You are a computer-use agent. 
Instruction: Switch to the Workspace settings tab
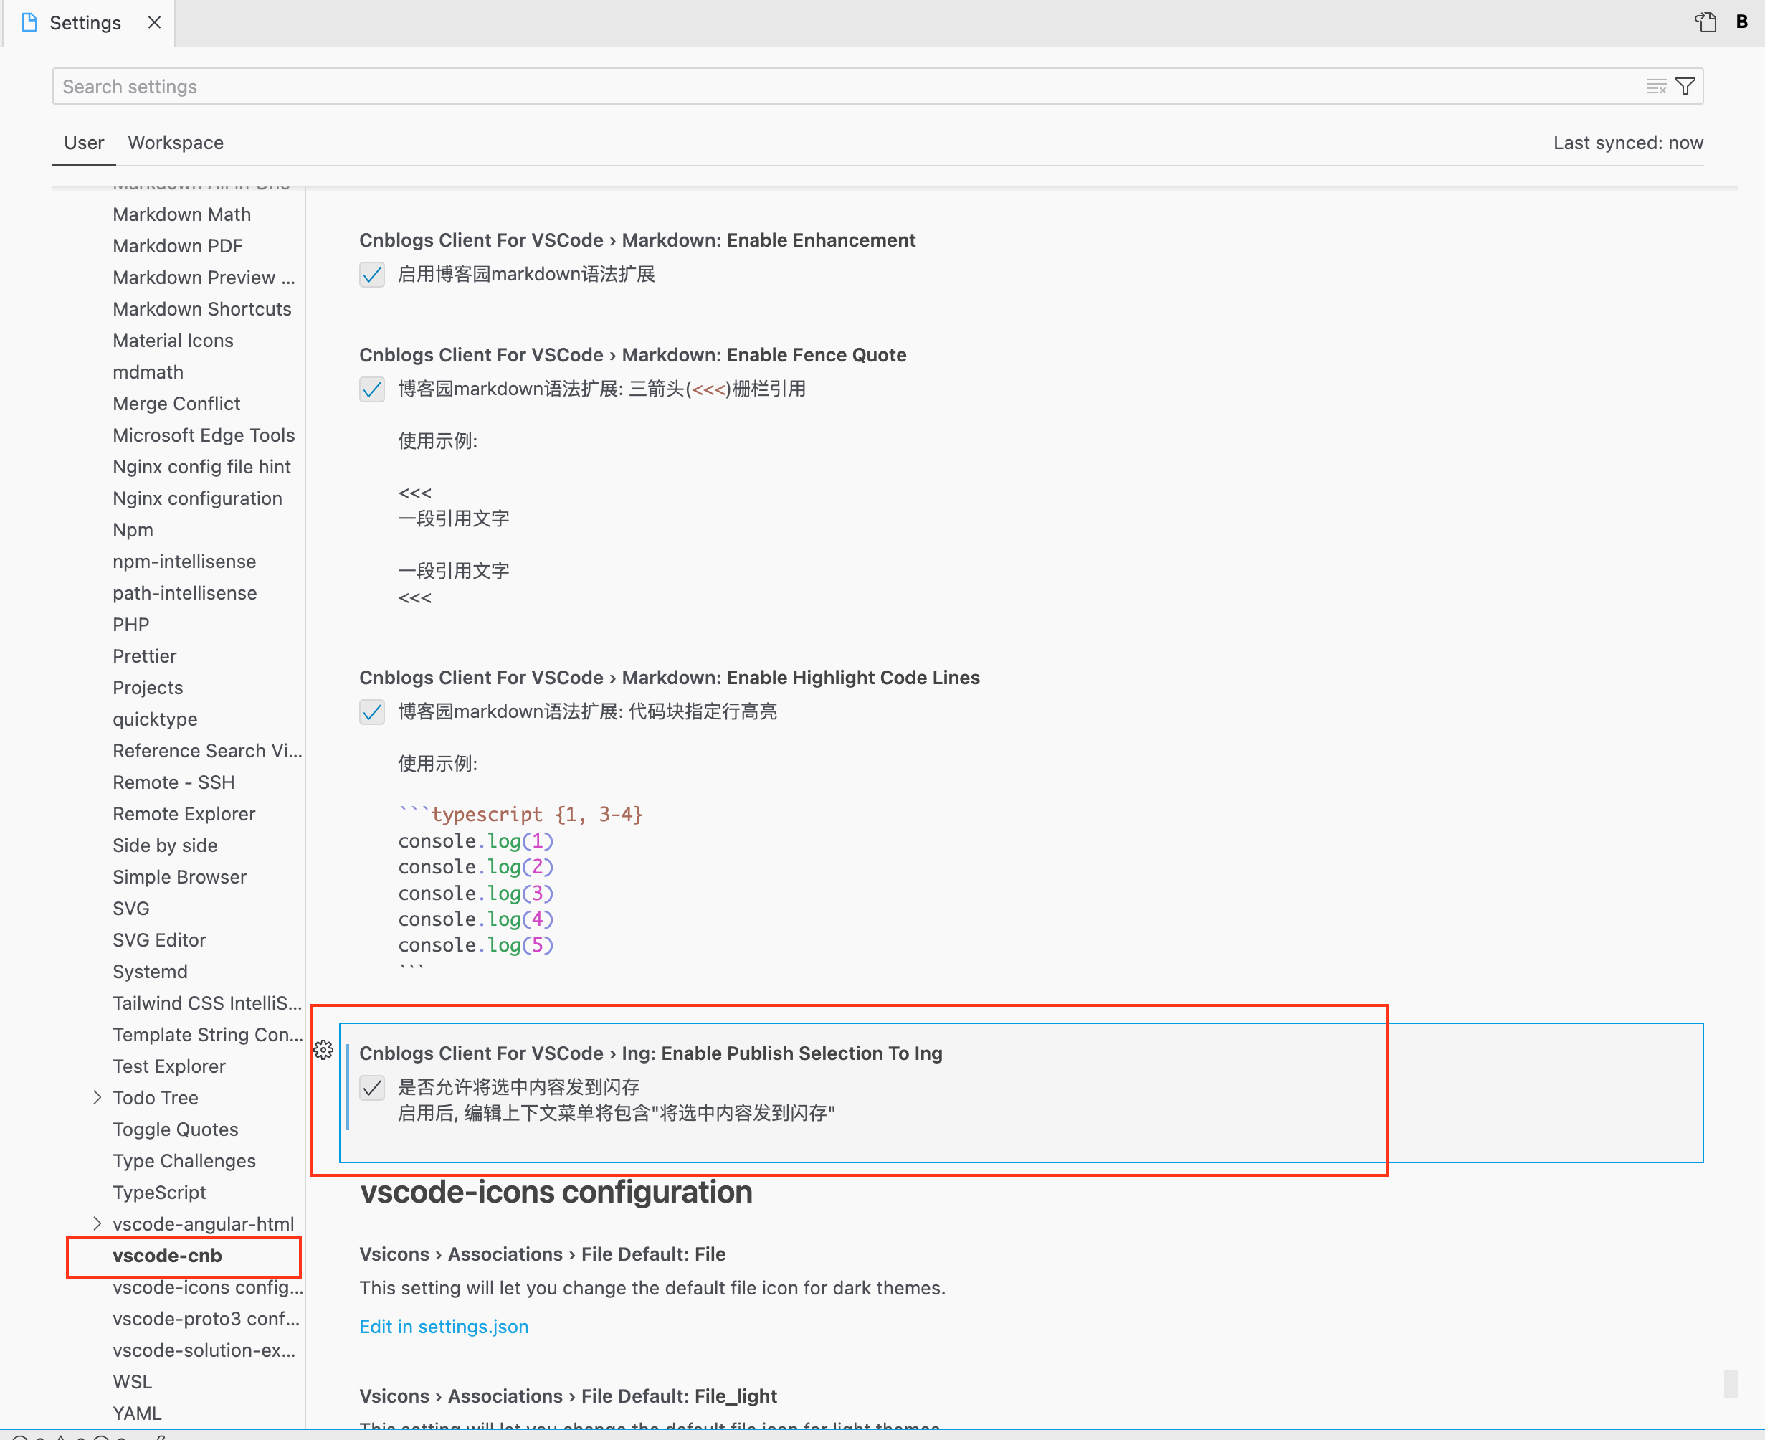176,143
